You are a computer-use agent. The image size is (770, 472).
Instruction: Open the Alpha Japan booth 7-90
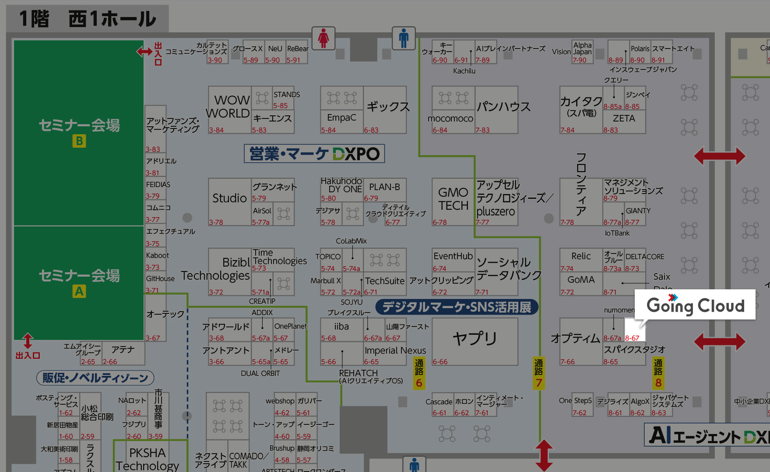click(x=582, y=52)
